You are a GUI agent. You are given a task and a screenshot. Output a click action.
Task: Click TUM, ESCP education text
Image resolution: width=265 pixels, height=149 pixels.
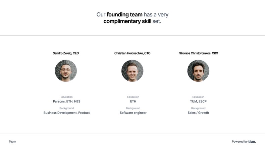pos(198,101)
